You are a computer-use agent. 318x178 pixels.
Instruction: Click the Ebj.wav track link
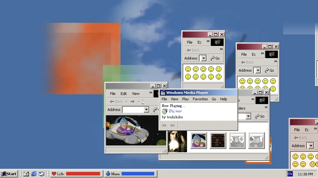[175, 111]
